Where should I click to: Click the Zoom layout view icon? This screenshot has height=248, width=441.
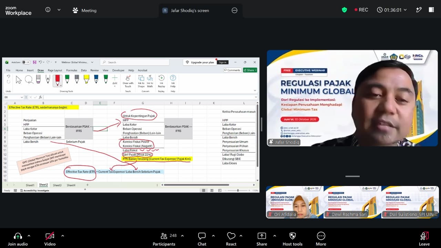click(x=431, y=10)
